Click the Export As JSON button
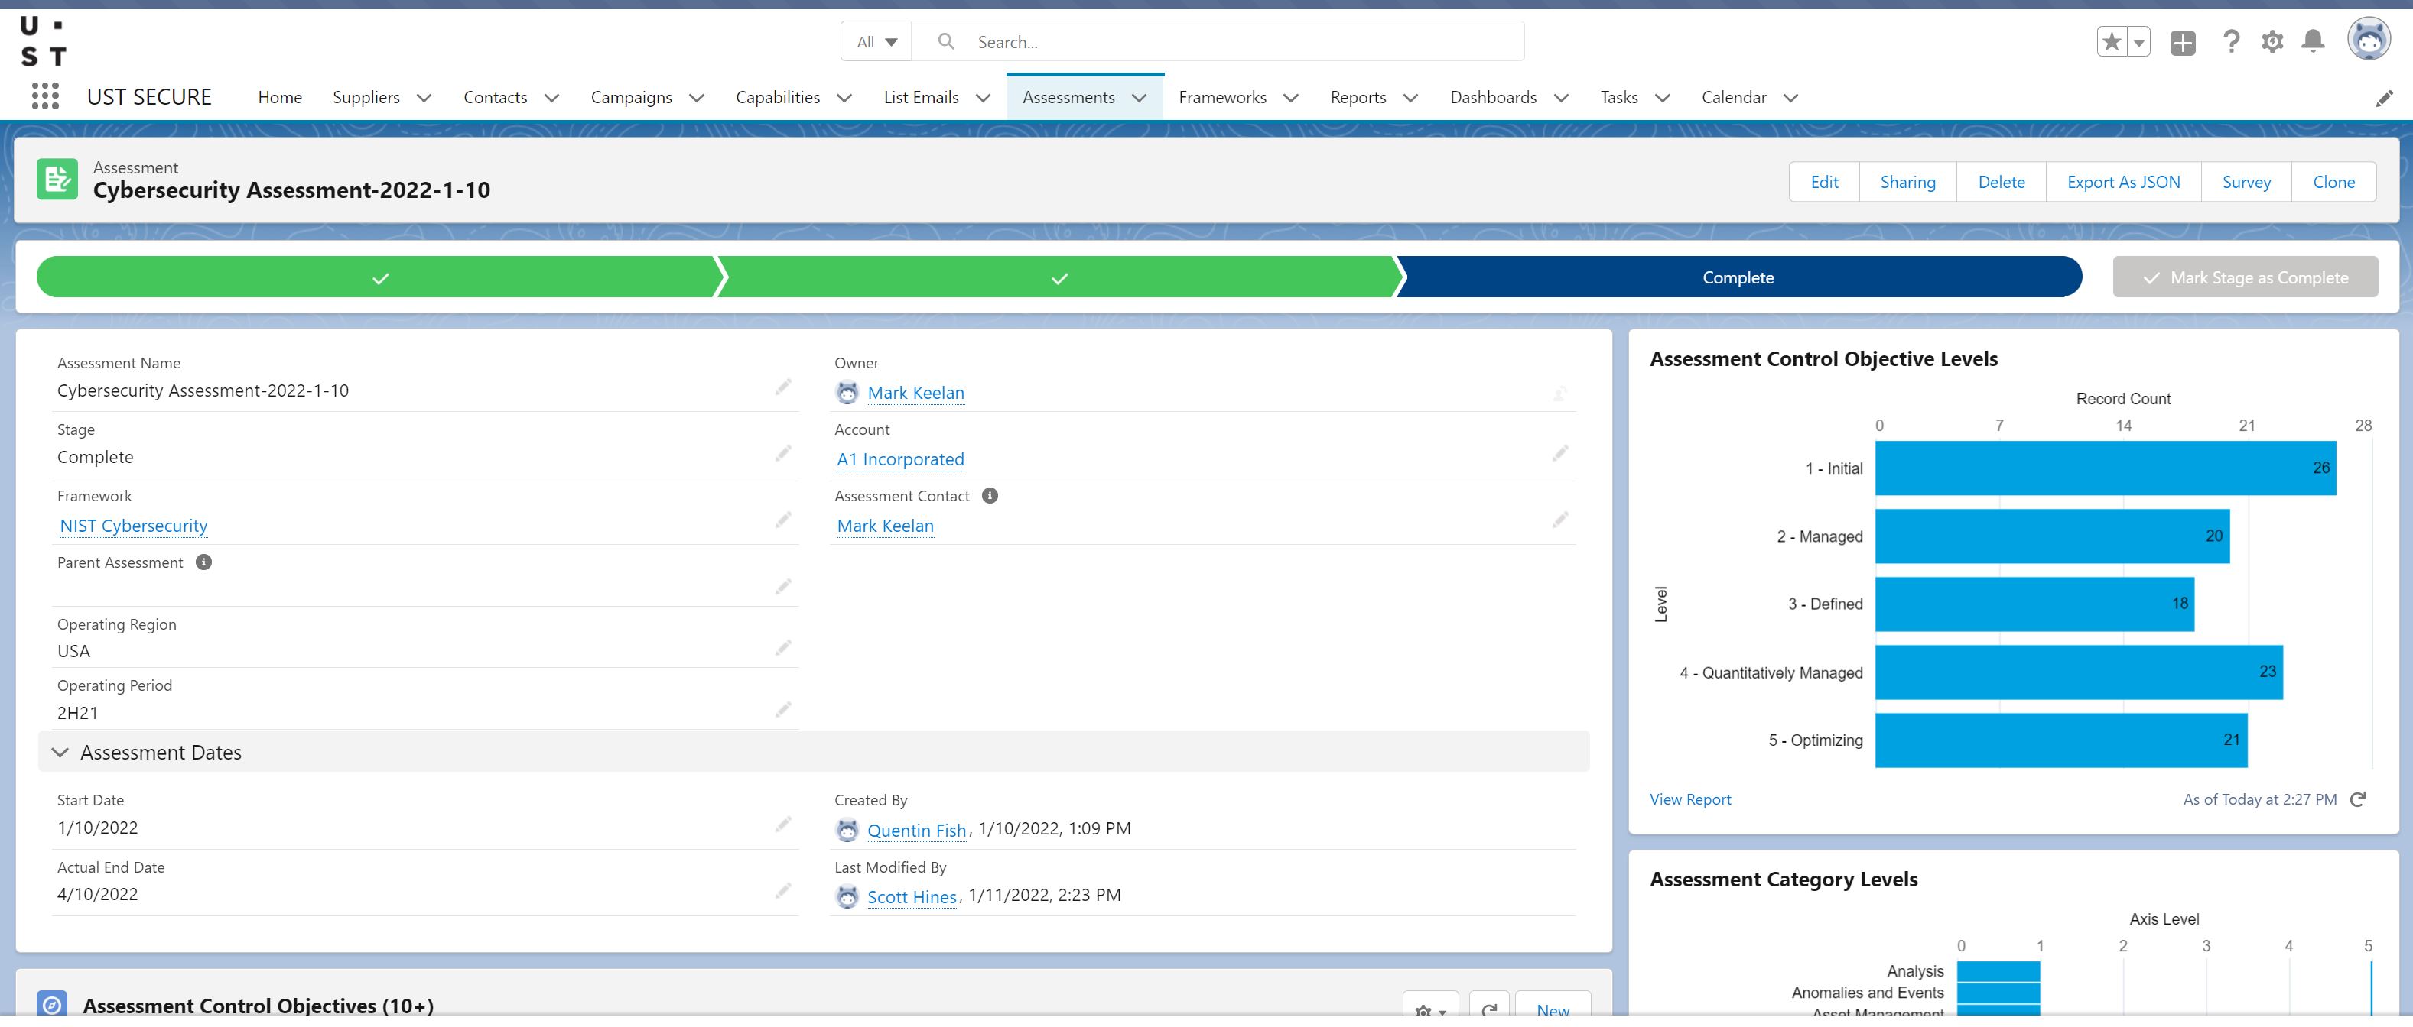Viewport: 2413px width, 1027px height. pos(2124,183)
